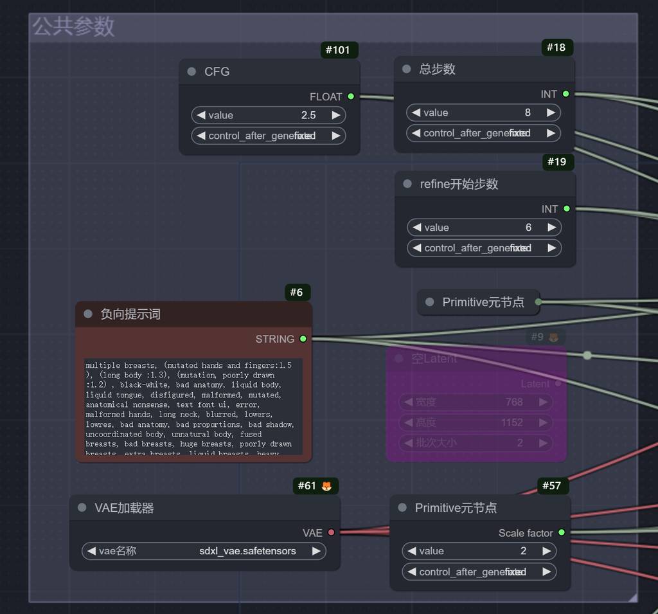This screenshot has width=658, height=614.
Task: Increase CFG value with right arrow
Action: pos(336,115)
